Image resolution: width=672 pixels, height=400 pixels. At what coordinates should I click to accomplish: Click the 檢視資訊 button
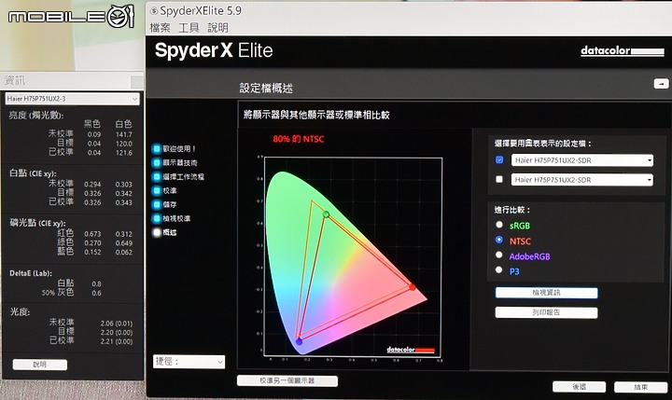(x=546, y=293)
